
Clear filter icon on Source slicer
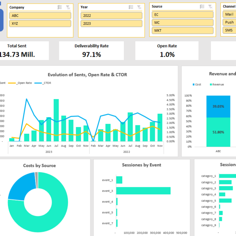(210, 6)
